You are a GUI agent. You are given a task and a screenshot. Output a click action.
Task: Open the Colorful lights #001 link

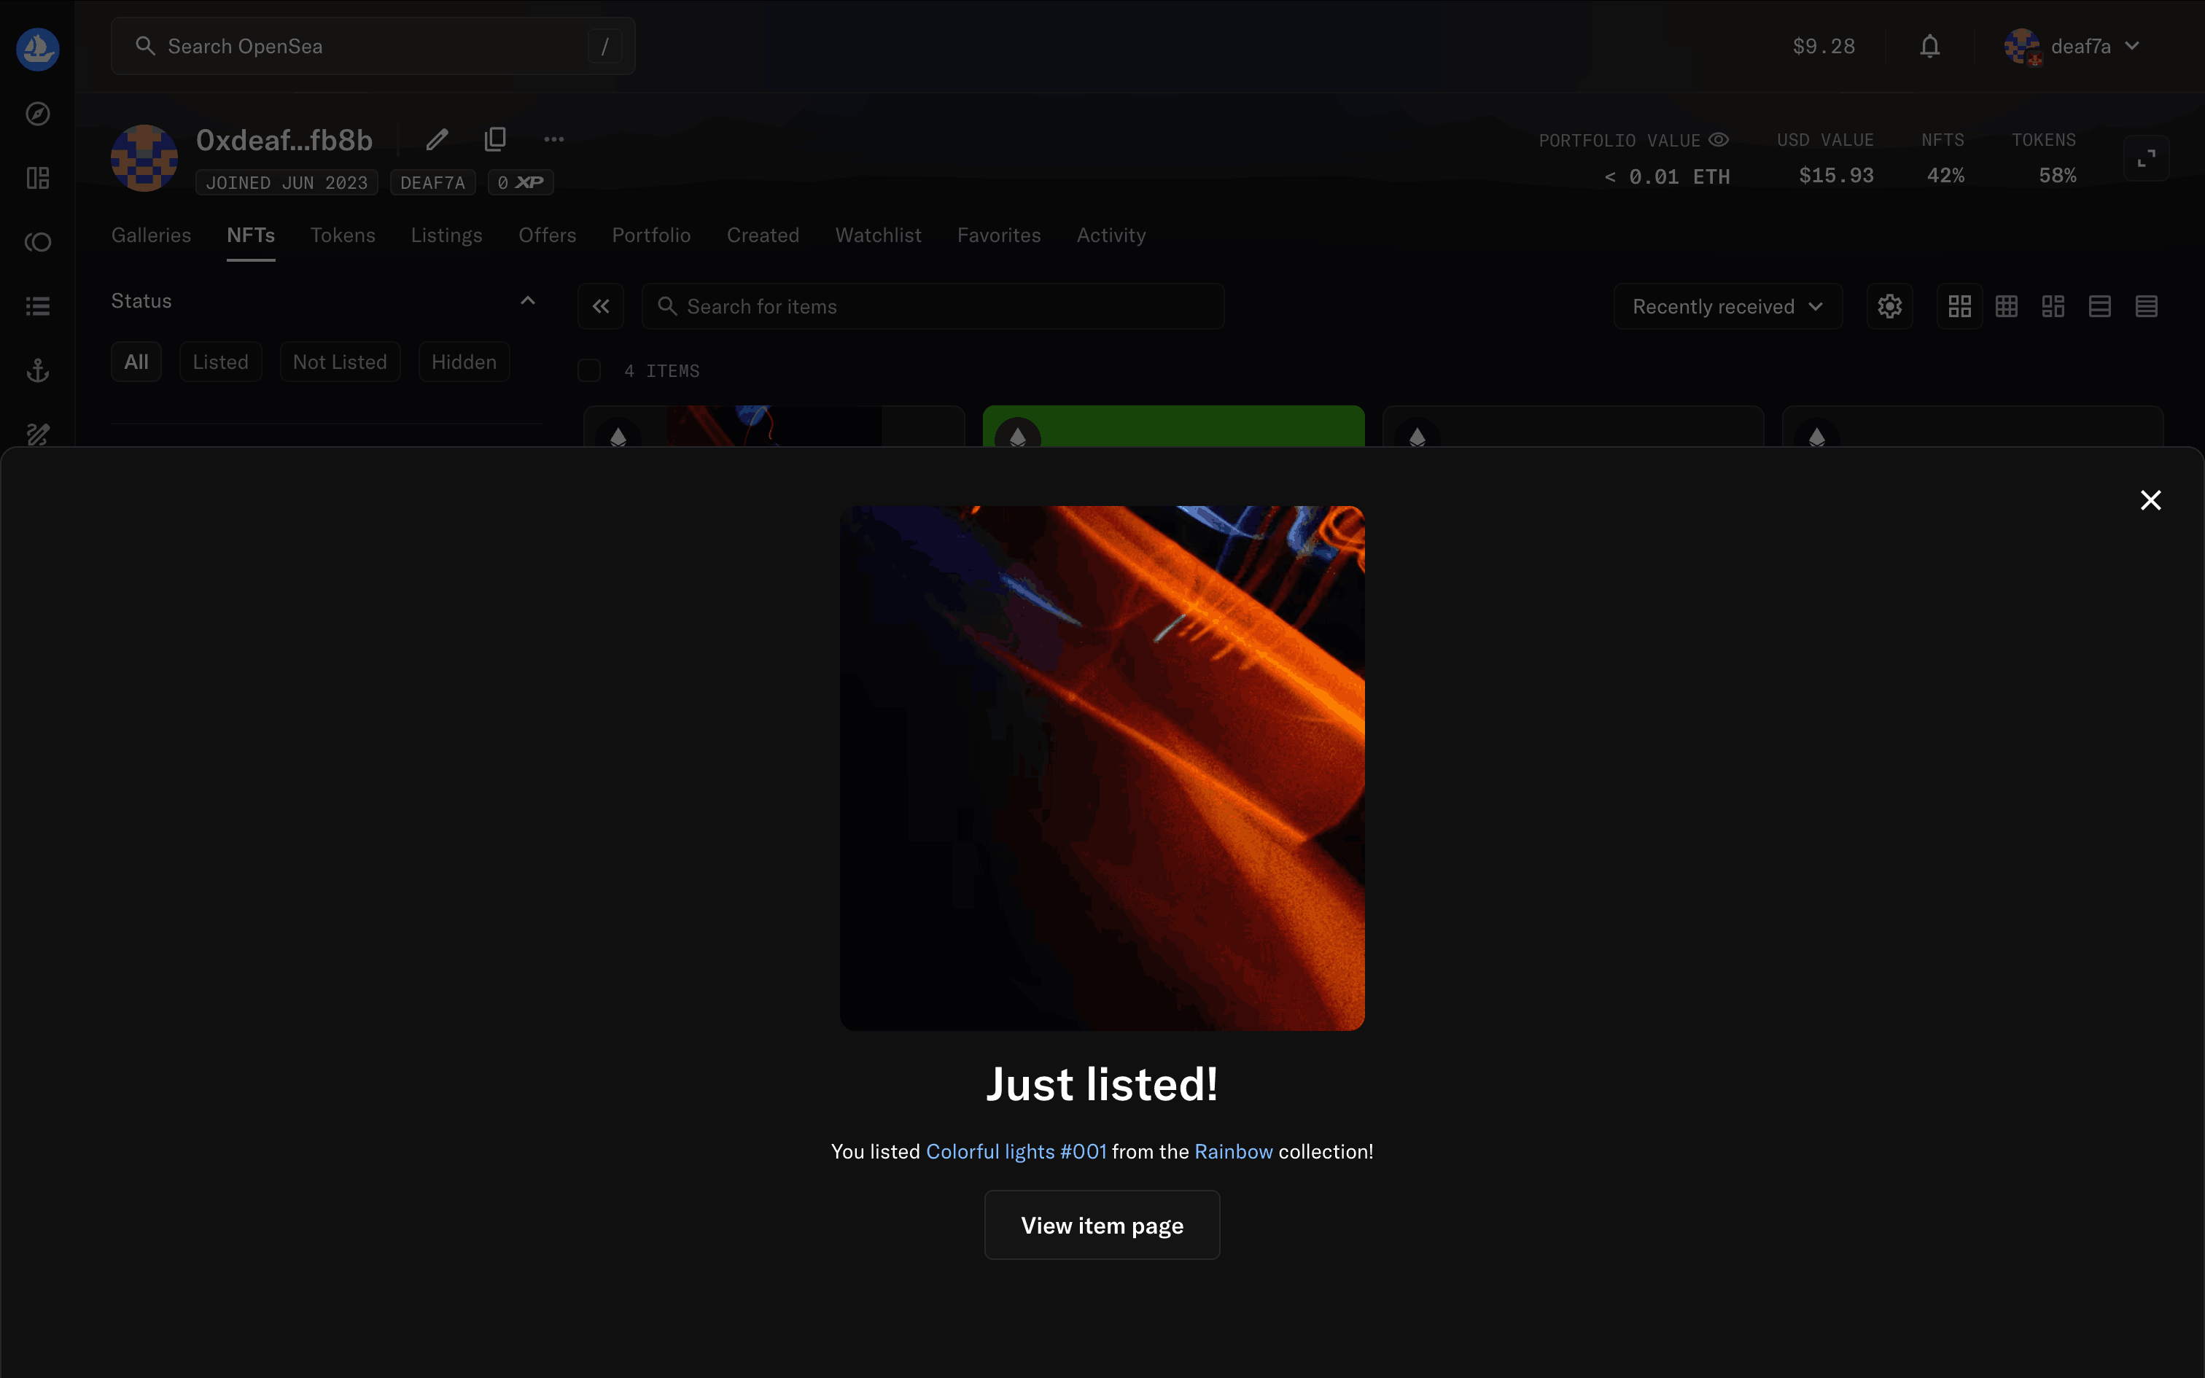click(1016, 1151)
